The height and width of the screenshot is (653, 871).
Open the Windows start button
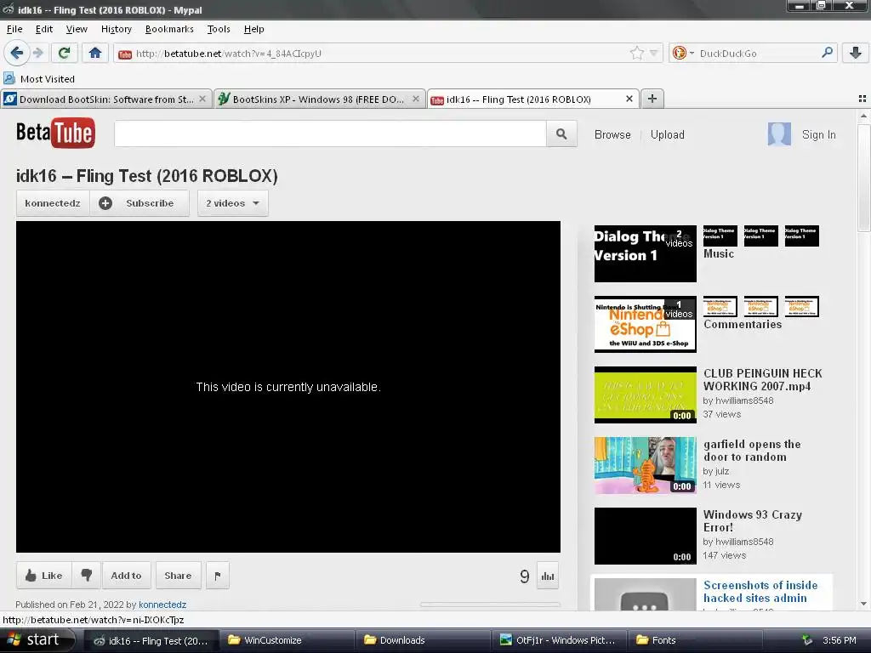pos(37,639)
